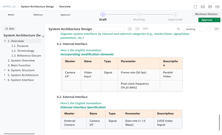Expand the 6. System Interface node

coord(5,80)
